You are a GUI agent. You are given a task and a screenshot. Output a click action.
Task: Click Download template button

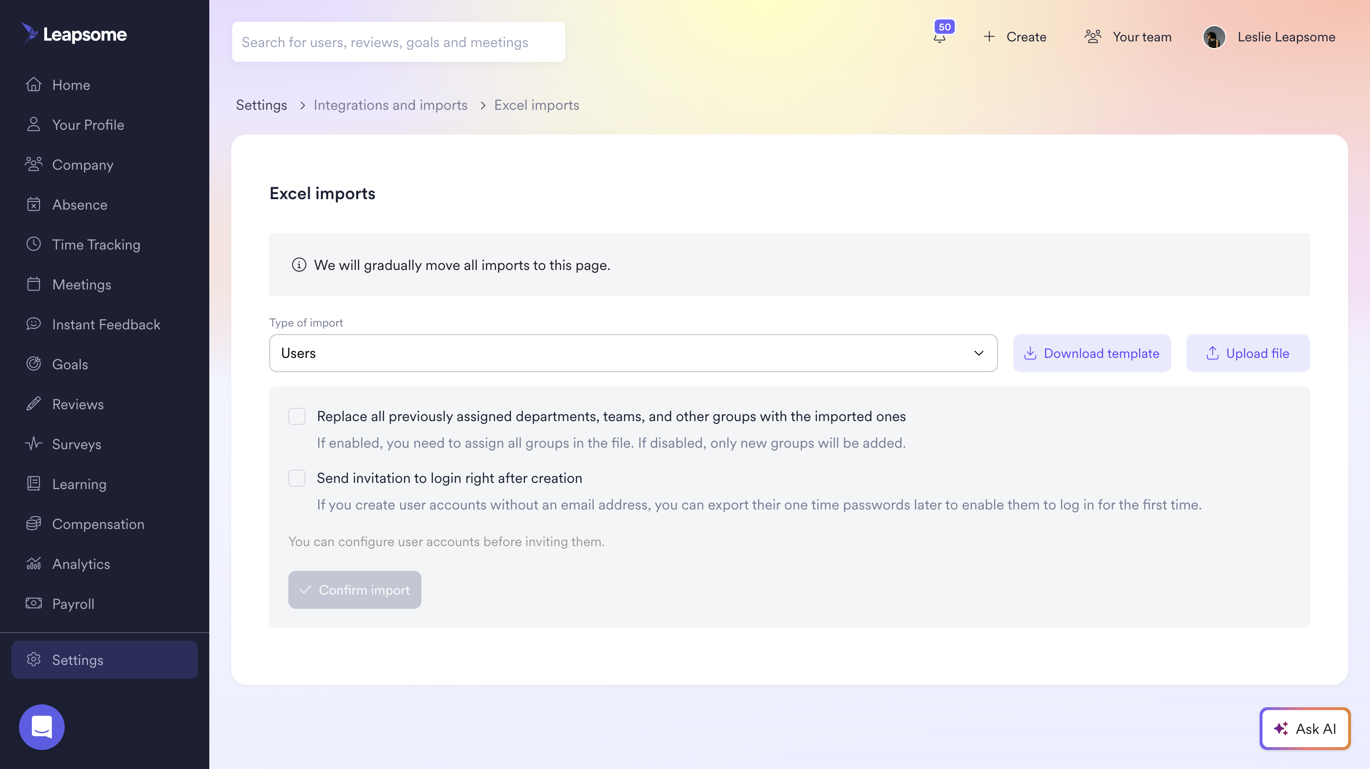(1091, 353)
